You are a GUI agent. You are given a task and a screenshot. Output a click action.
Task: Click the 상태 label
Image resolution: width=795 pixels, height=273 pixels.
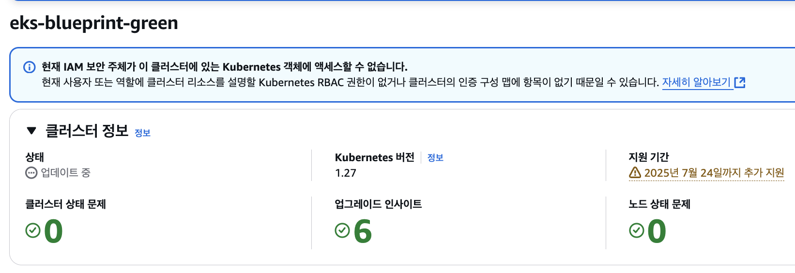pyautogui.click(x=35, y=157)
